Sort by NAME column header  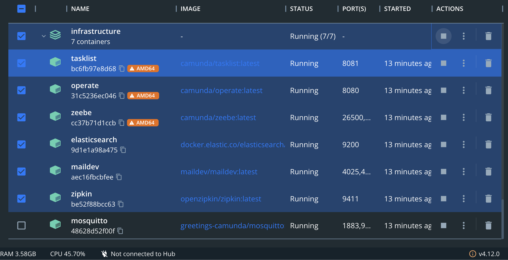point(80,9)
